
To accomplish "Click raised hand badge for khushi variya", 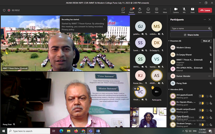I will pyautogui.click(x=201, y=110).
